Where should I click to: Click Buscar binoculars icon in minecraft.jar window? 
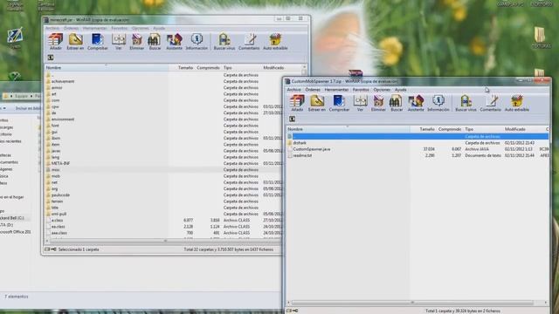155,42
